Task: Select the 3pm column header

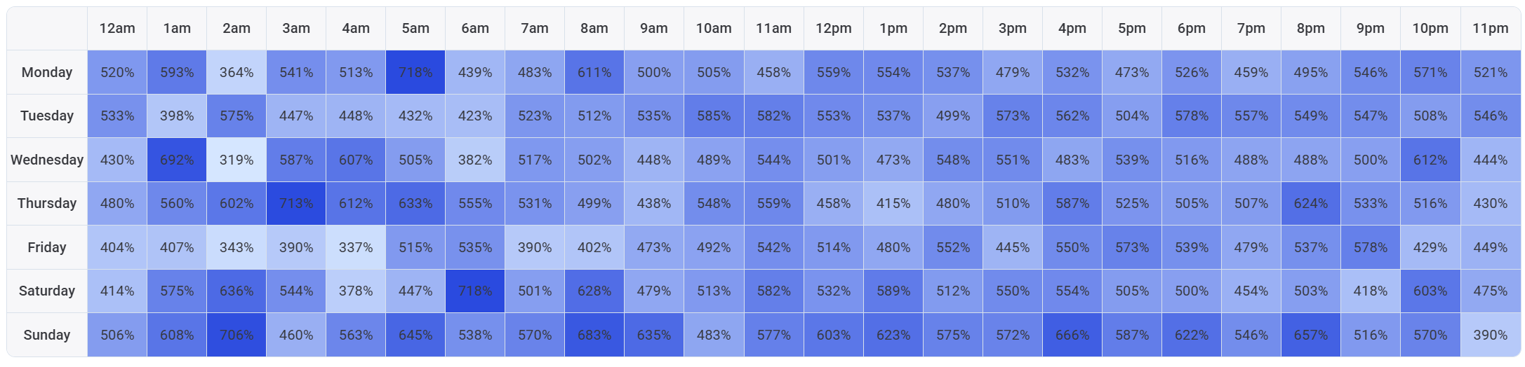Action: click(1013, 29)
